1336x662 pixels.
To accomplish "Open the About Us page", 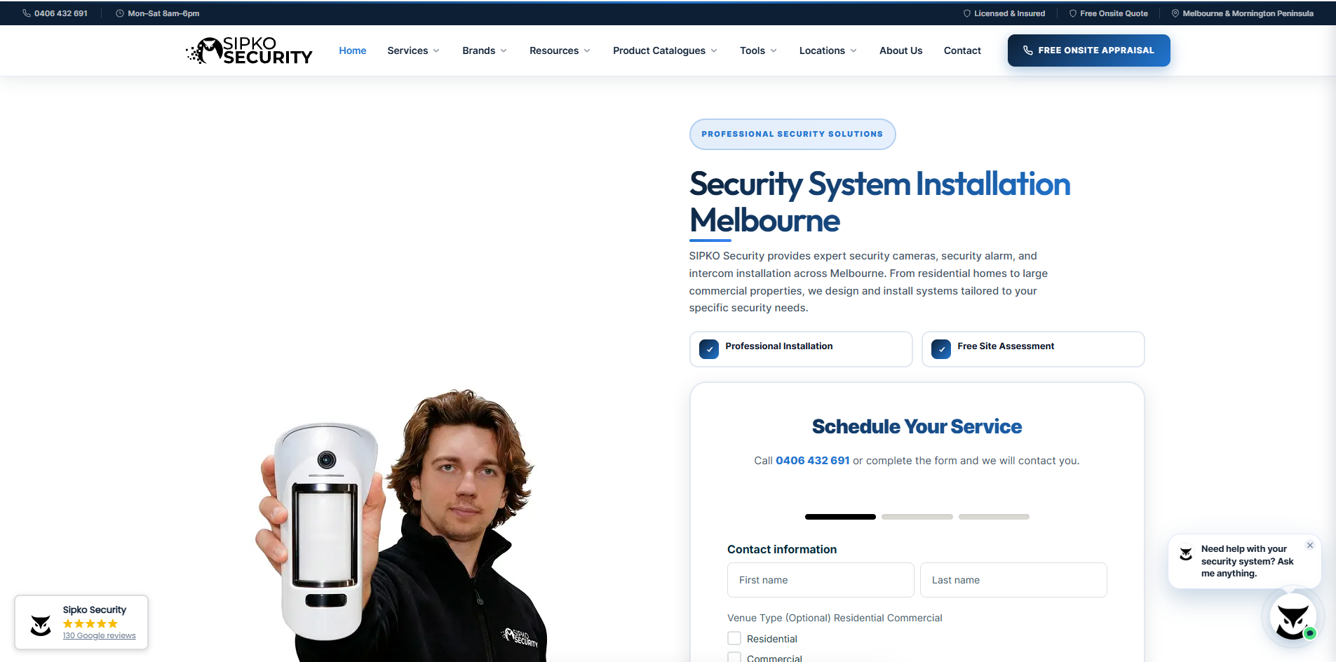I will tap(901, 50).
